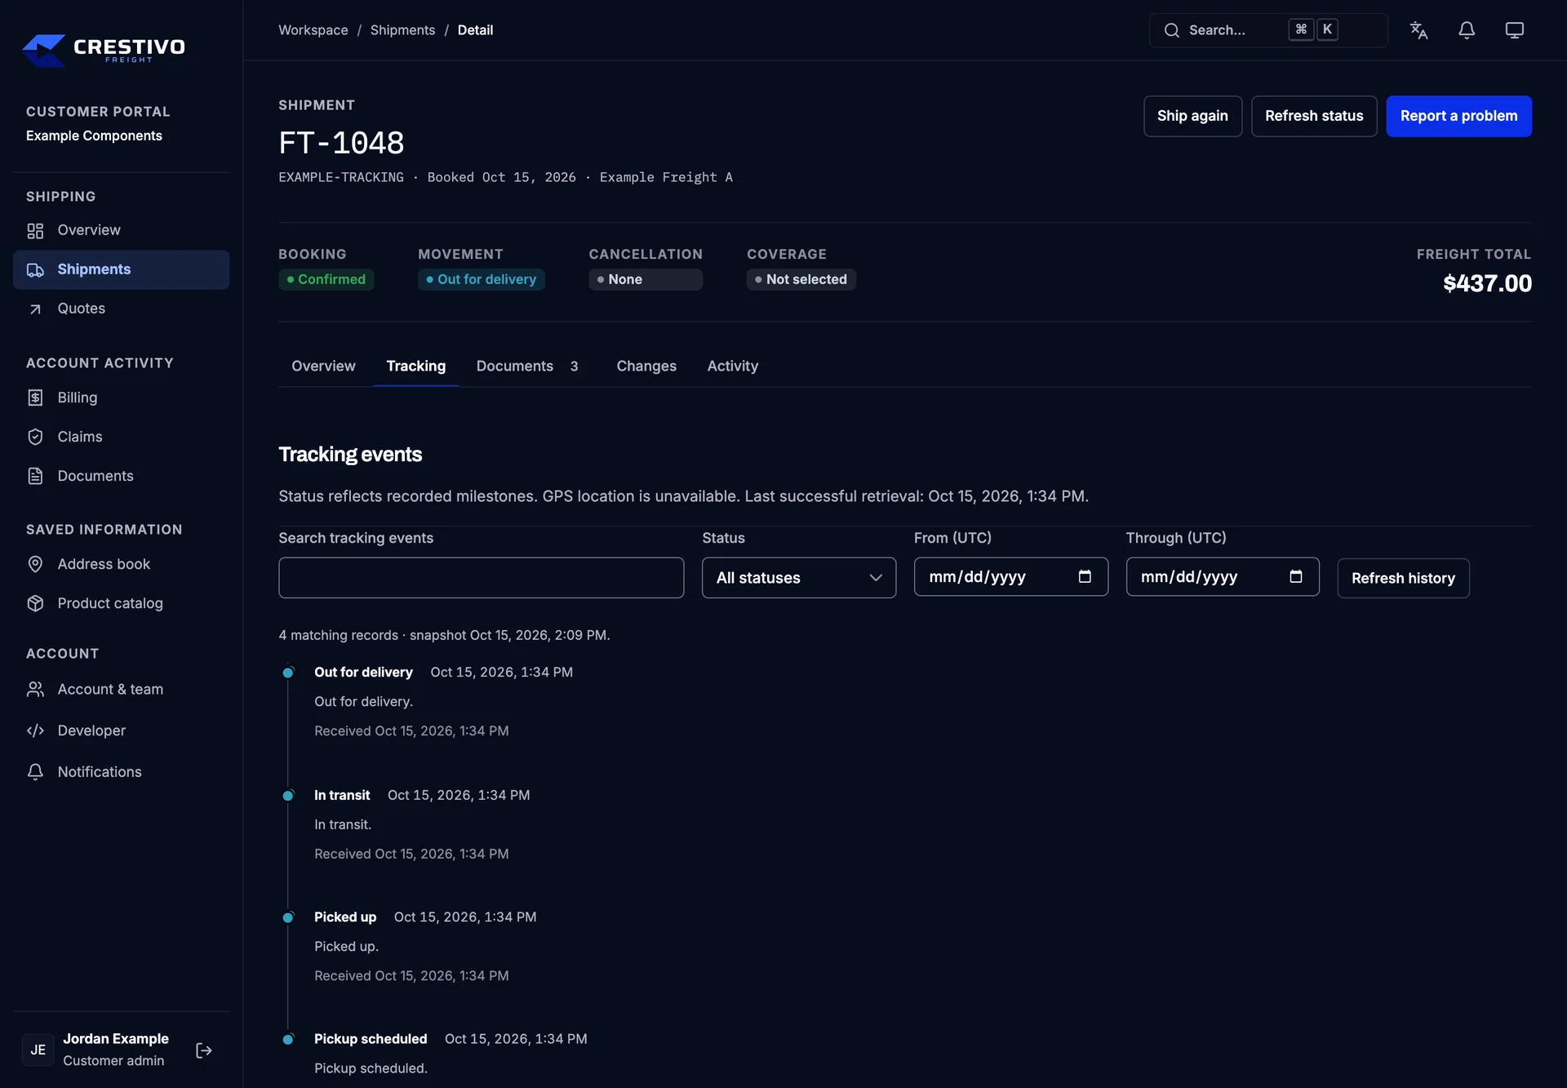Click the sign-out icon beside Jordan Example
Screen dimensions: 1567x1088
[204, 1050]
